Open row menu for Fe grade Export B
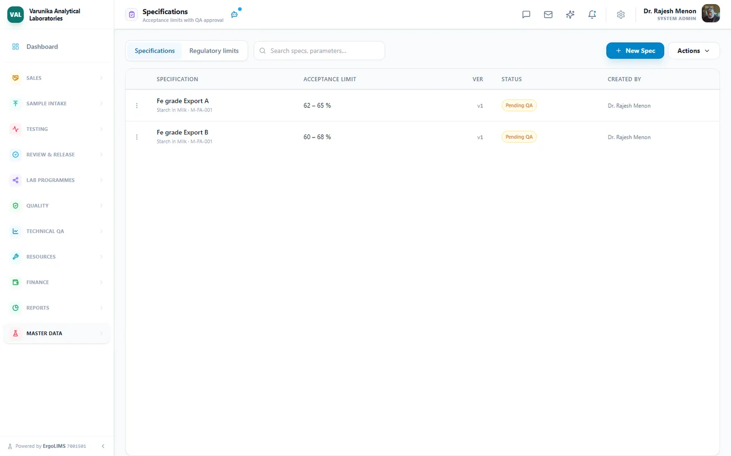The image size is (731, 456). (137, 137)
